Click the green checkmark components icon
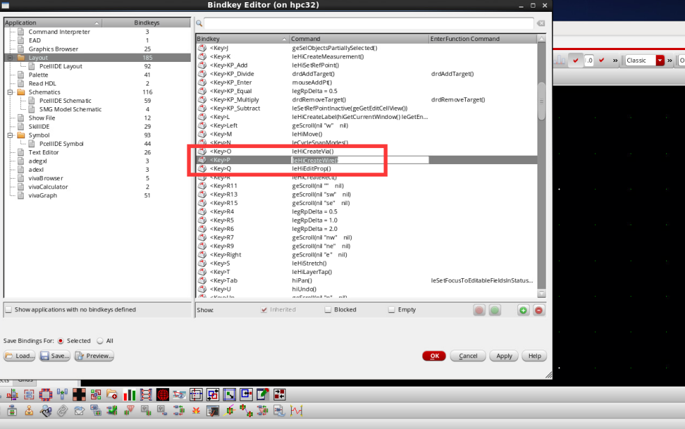 [x=112, y=411]
